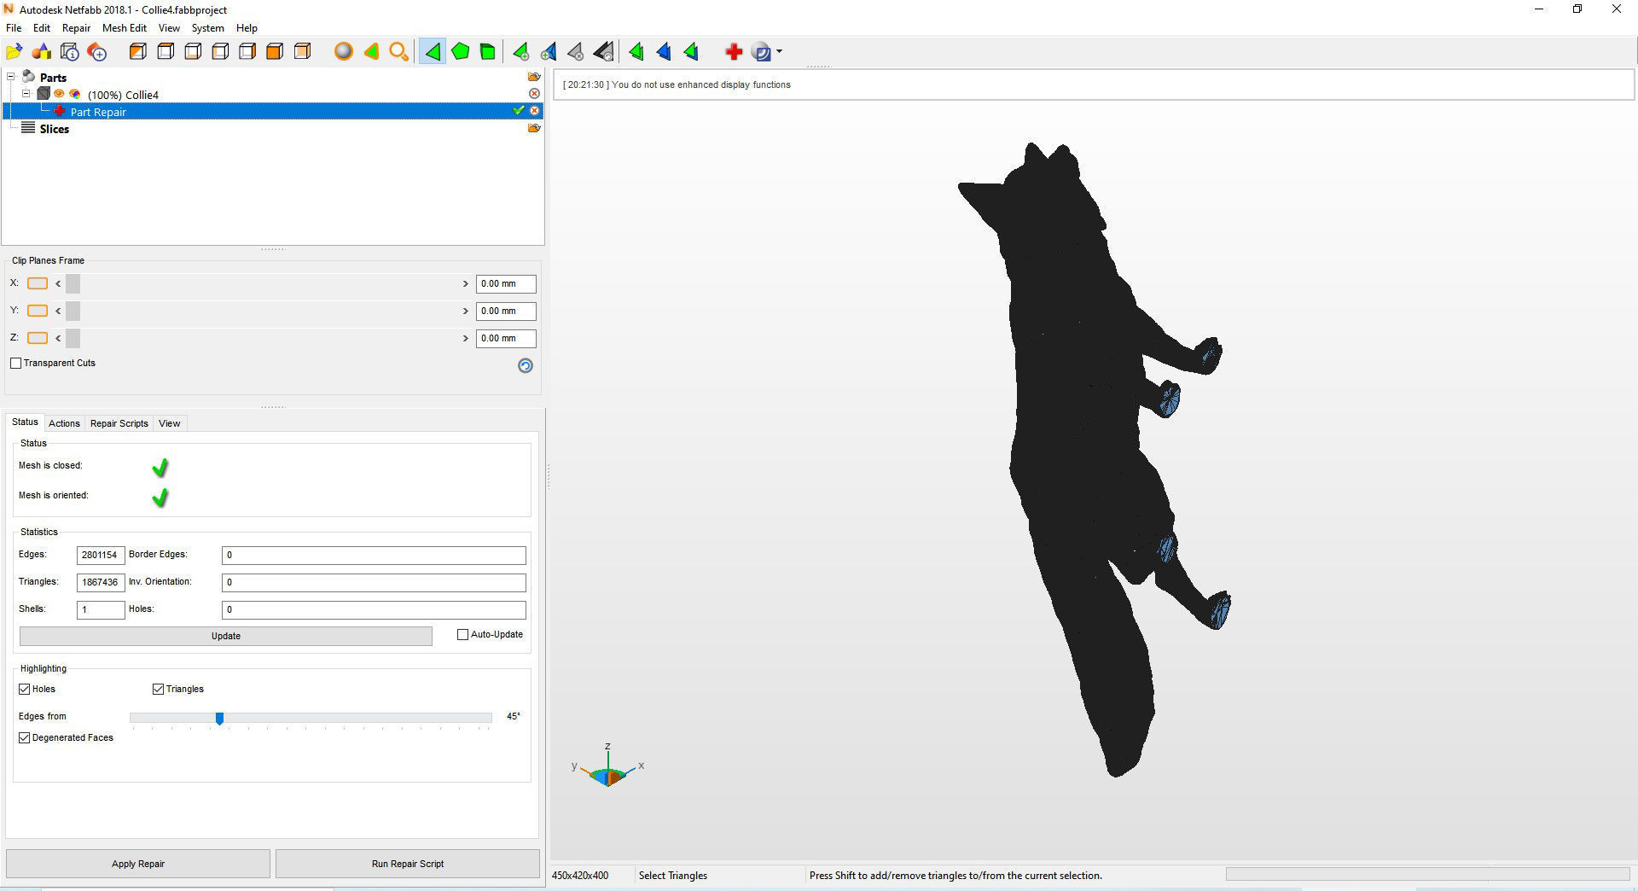This screenshot has width=1638, height=891.
Task: Toggle the Y clip plane button
Action: pos(38,311)
